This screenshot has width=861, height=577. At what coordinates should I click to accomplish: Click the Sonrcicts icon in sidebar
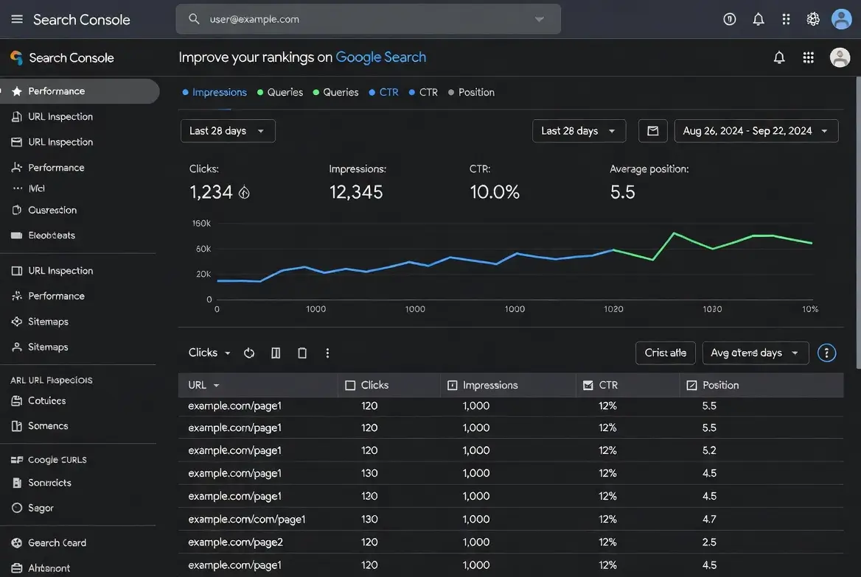[17, 484]
